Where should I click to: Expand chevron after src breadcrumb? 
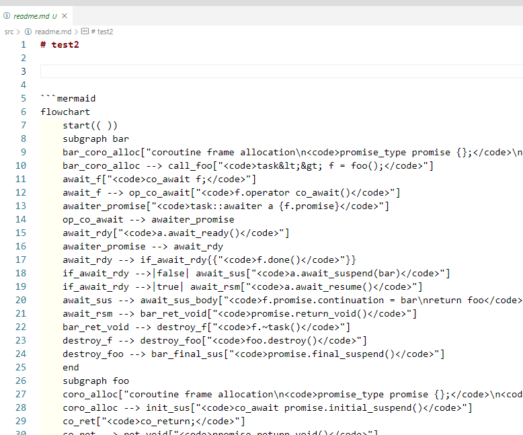18,32
